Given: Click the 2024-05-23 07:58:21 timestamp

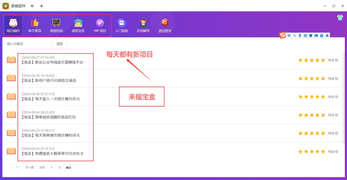Looking at the screenshot, I should (x=38, y=131).
